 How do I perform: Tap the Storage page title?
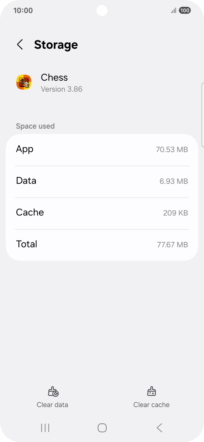[56, 44]
